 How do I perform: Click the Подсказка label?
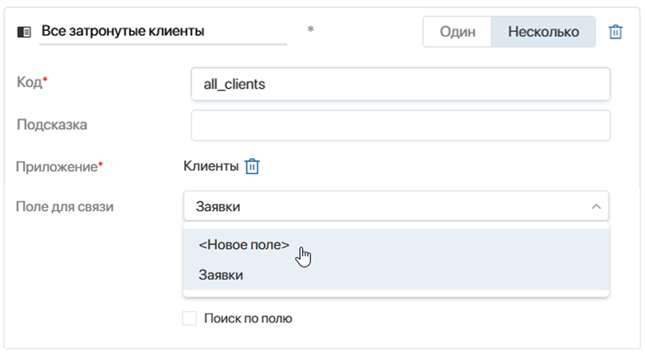(x=52, y=125)
